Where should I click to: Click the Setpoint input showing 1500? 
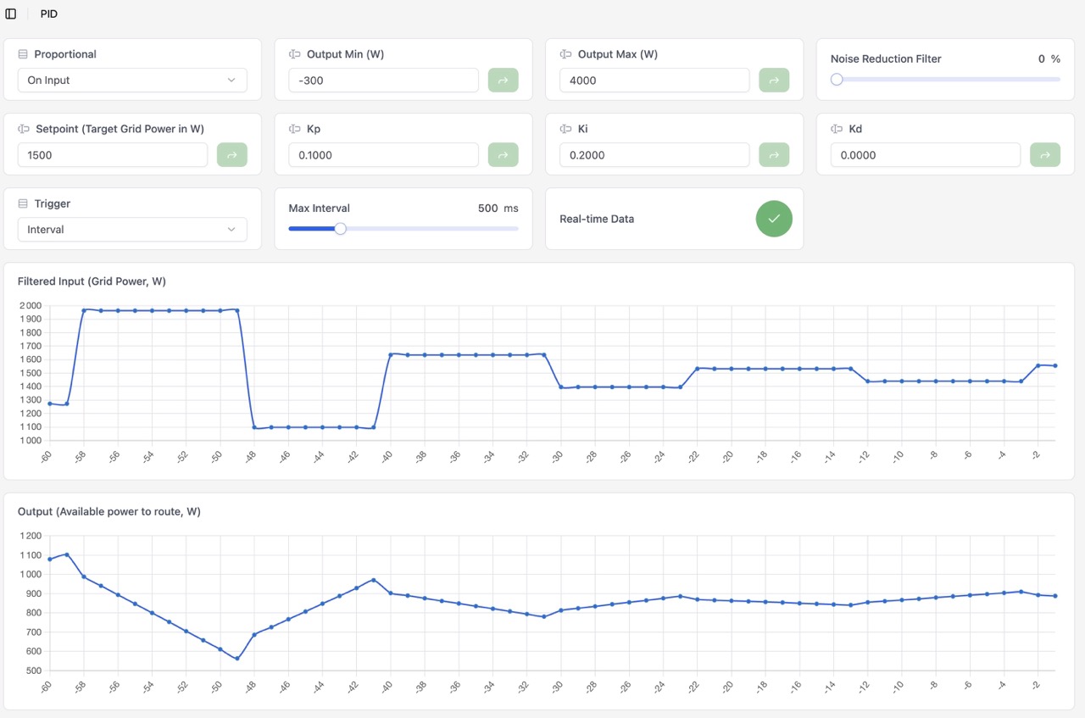tap(112, 155)
